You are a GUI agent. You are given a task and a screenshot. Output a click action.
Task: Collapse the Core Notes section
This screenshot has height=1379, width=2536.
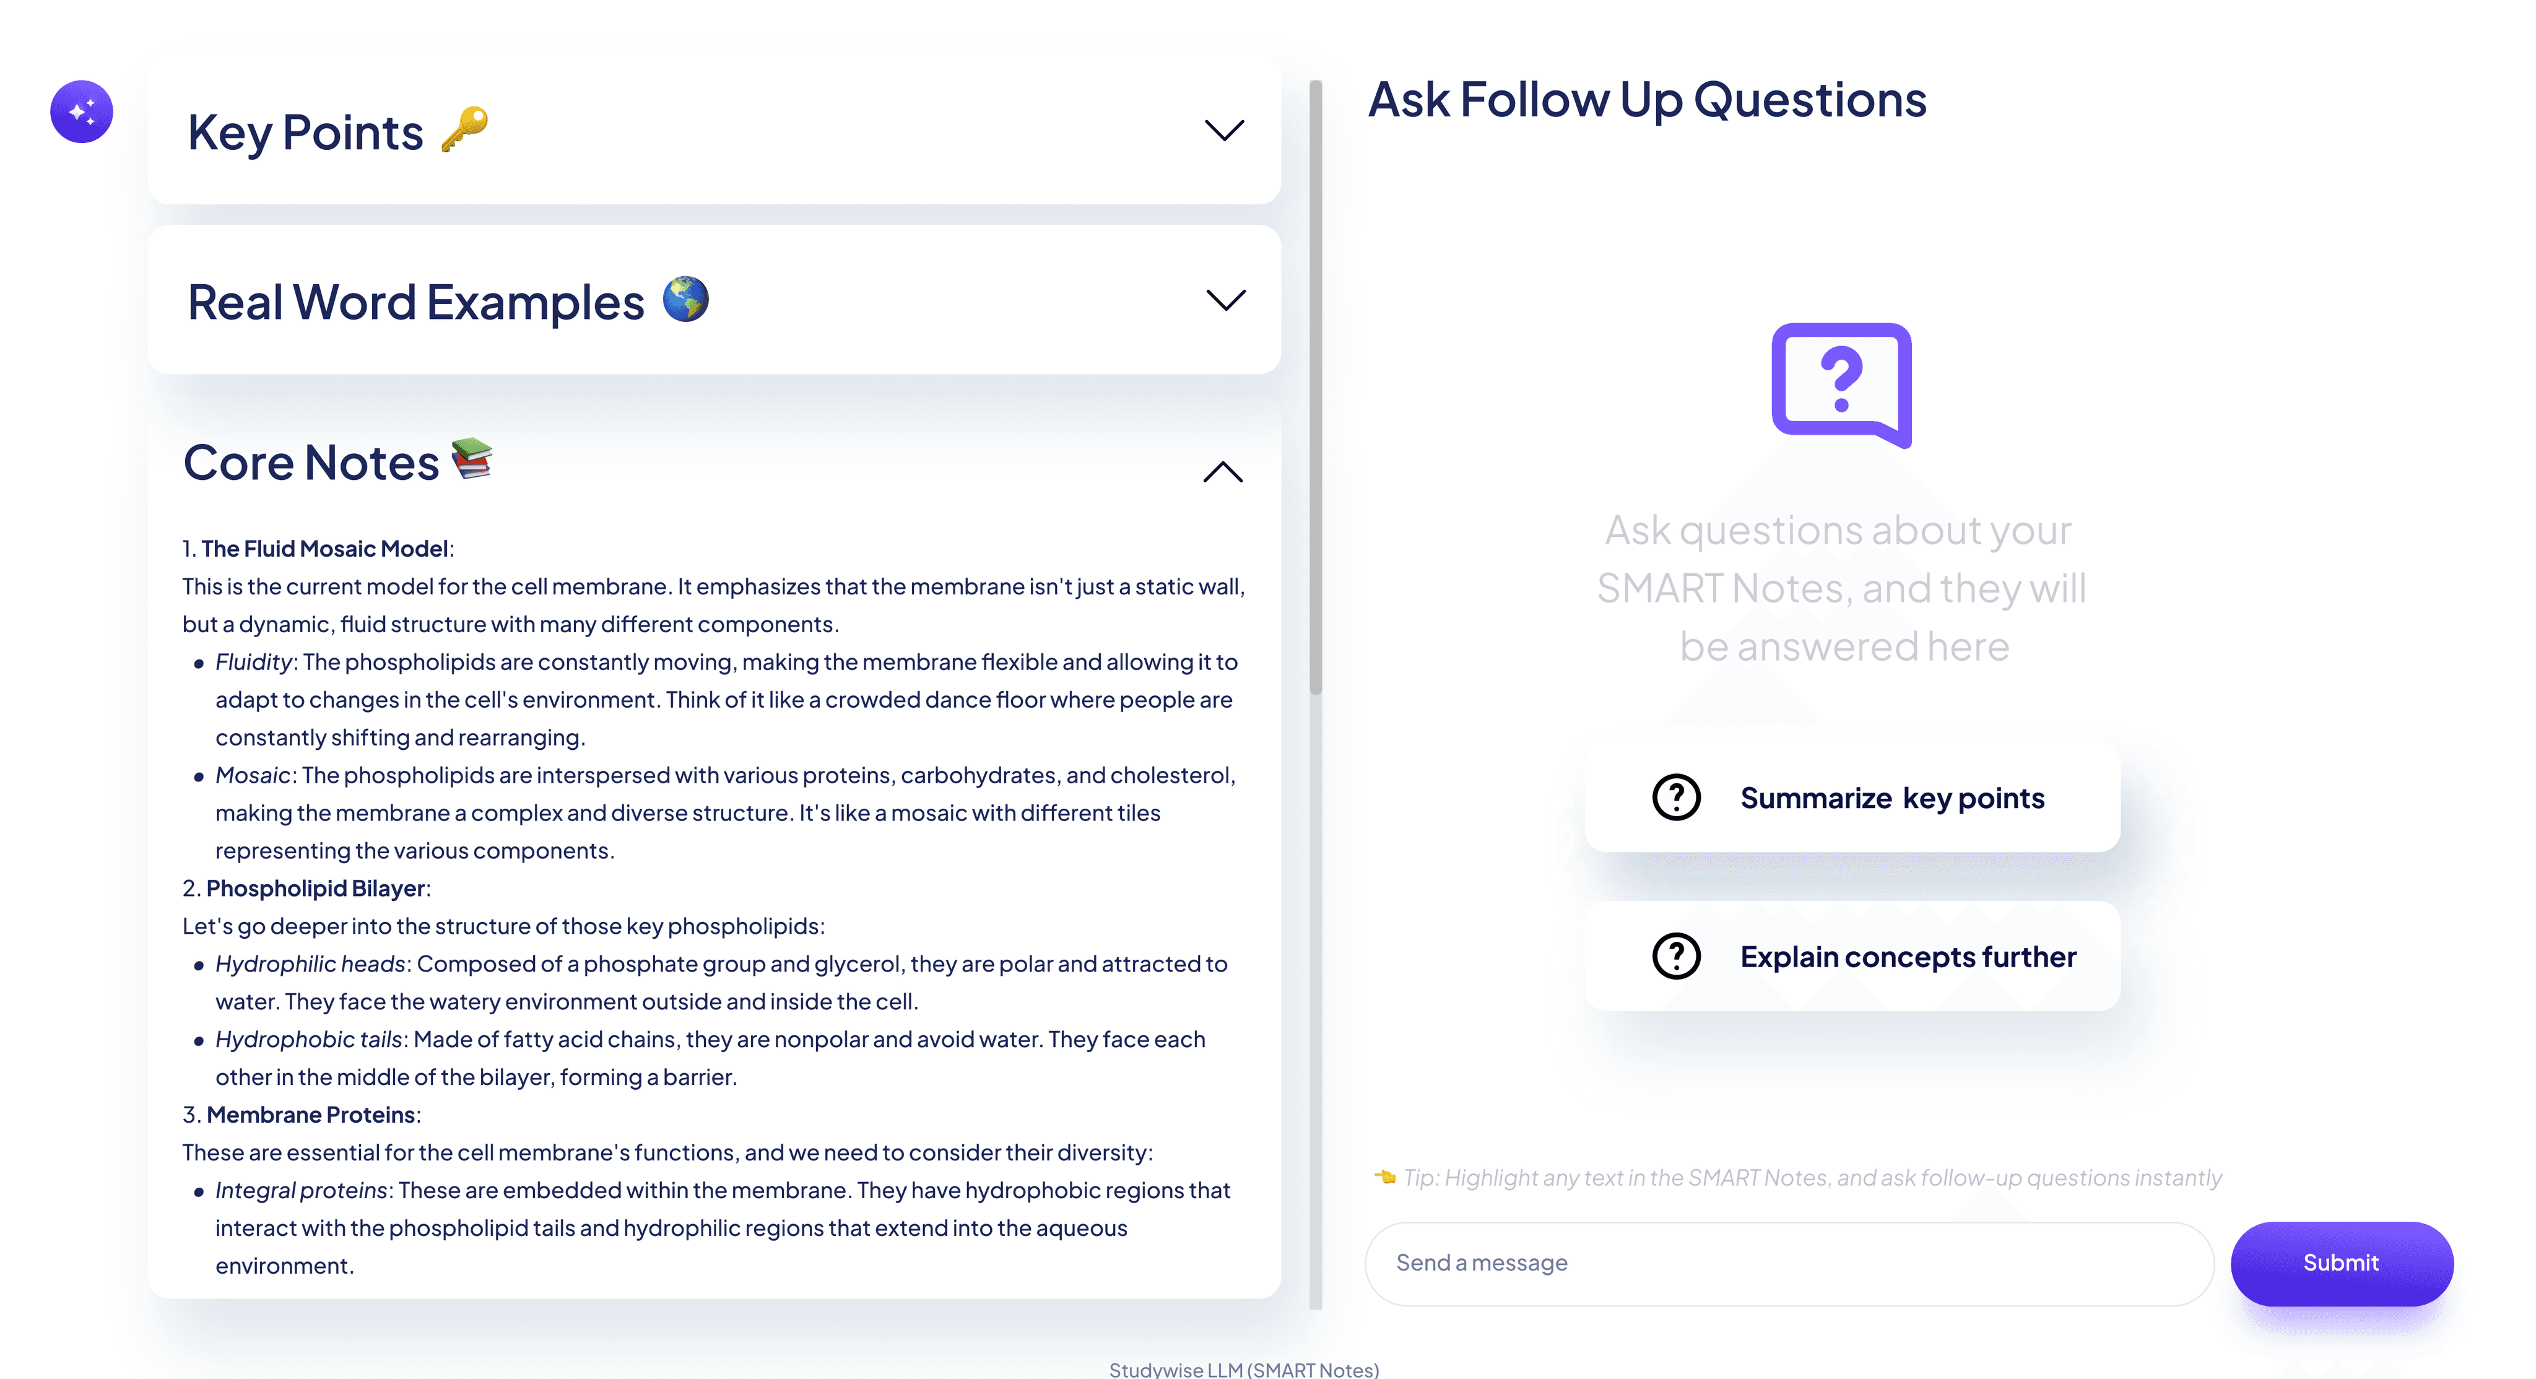1221,472
